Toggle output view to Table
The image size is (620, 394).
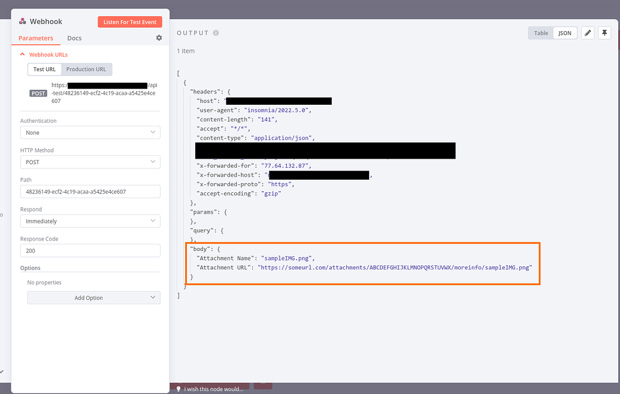point(541,34)
